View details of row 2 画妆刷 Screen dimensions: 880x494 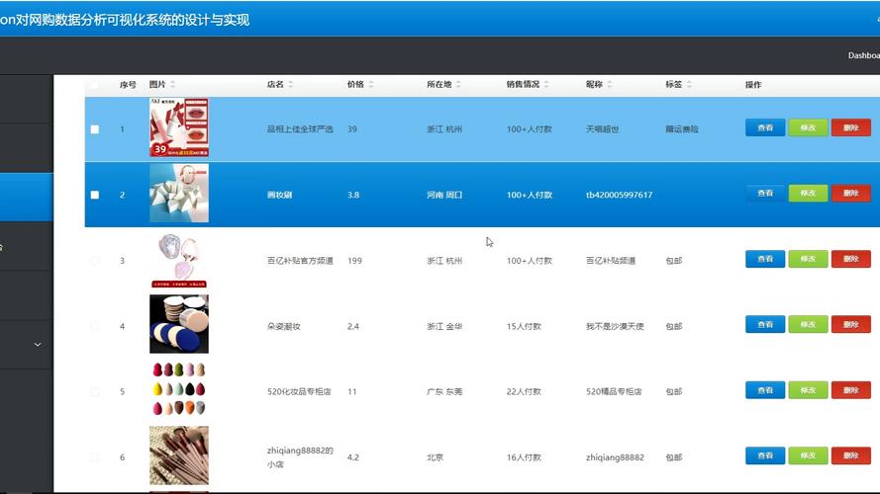pyautogui.click(x=765, y=194)
